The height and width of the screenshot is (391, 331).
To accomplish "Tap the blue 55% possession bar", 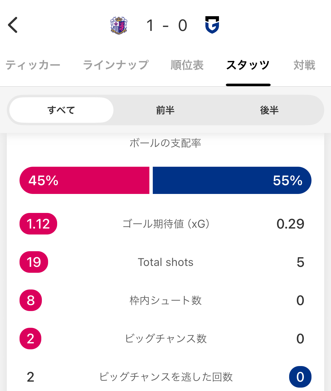I will tap(232, 180).
